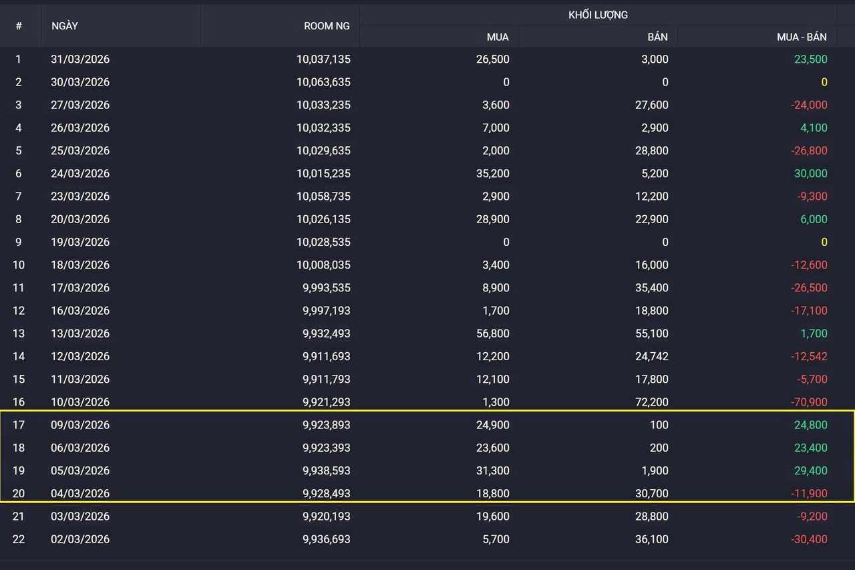Select the date 03/03/2026

click(x=80, y=516)
